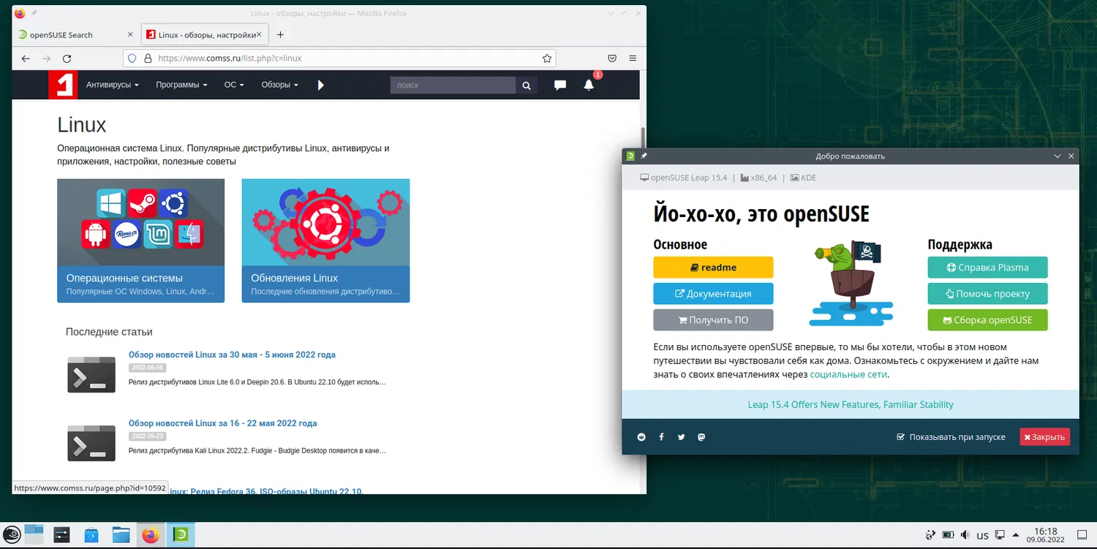Launch Firefox from the taskbar
The image size is (1097, 549).
(151, 535)
